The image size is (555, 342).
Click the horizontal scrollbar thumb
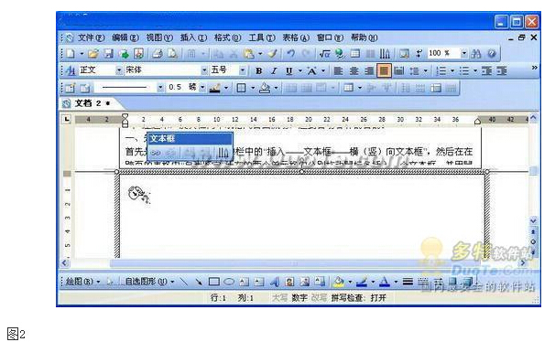295,263
